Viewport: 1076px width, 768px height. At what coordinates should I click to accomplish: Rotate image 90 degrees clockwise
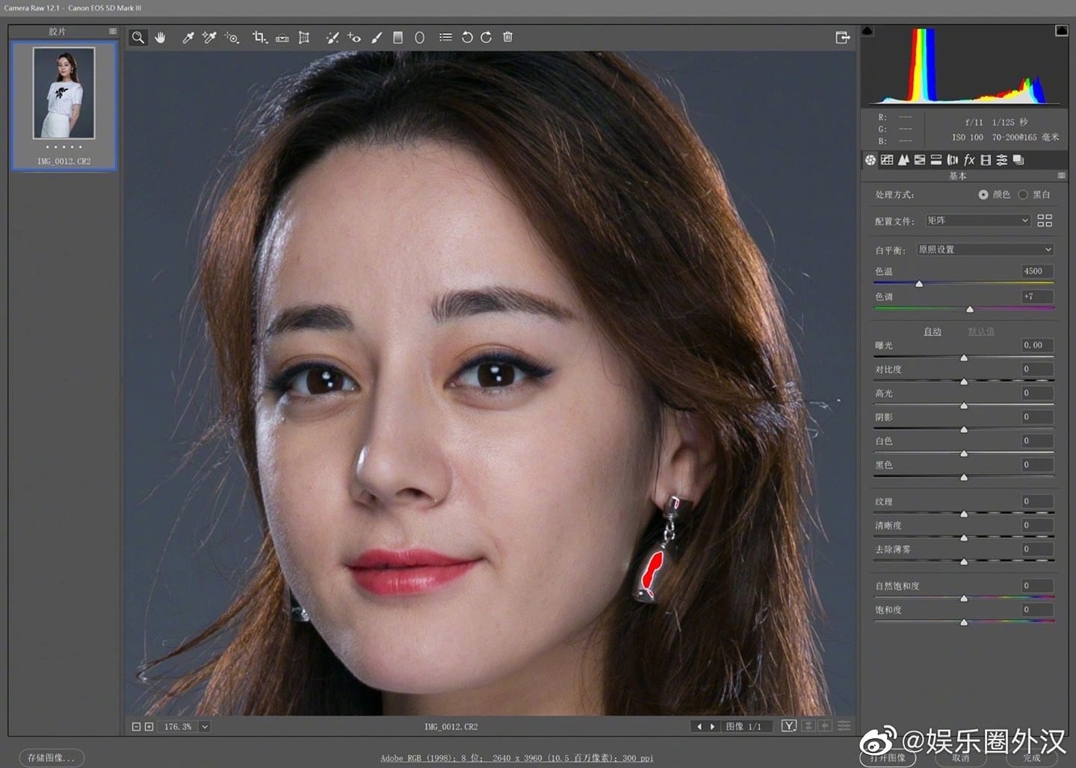click(486, 37)
